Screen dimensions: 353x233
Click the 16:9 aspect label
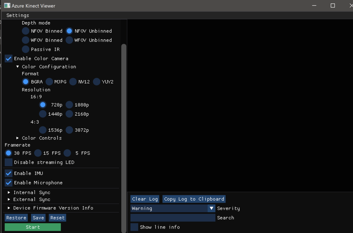tap(36, 97)
